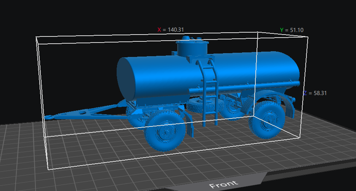Click the blue Z axis letter
Screen dimensions: 356x191
coord(305,93)
